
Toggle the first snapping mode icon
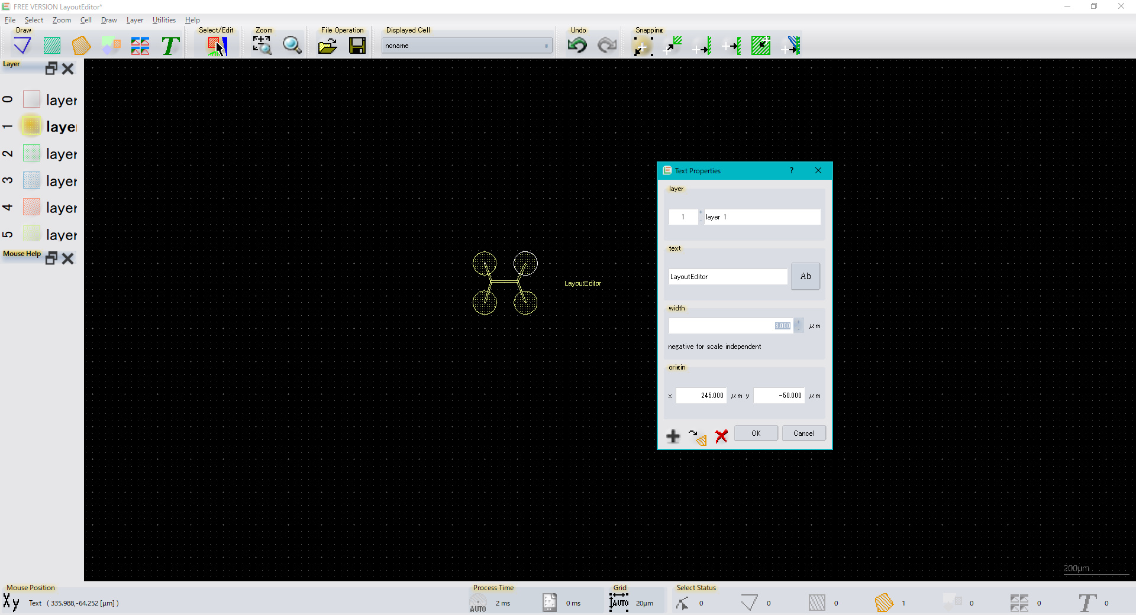pyautogui.click(x=643, y=46)
